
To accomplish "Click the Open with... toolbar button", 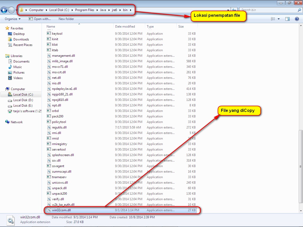I will 40,19.
